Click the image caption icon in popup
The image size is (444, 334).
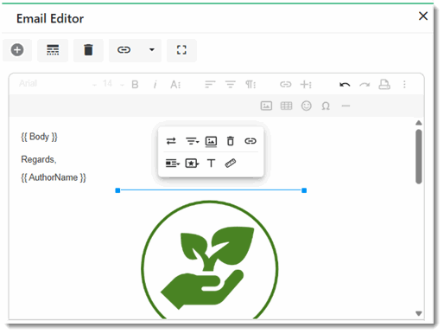(x=211, y=141)
